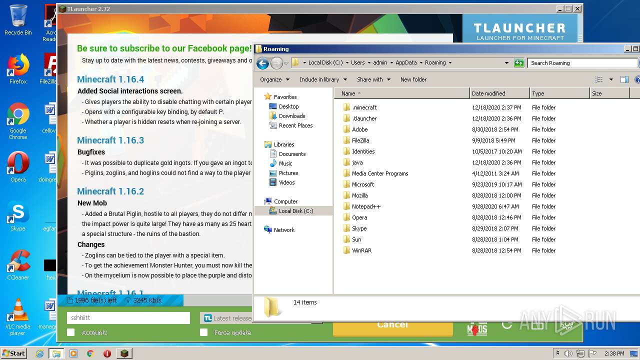Click admin segment in address bar
Image resolution: width=640 pixels, height=360 pixels.
coord(380,63)
